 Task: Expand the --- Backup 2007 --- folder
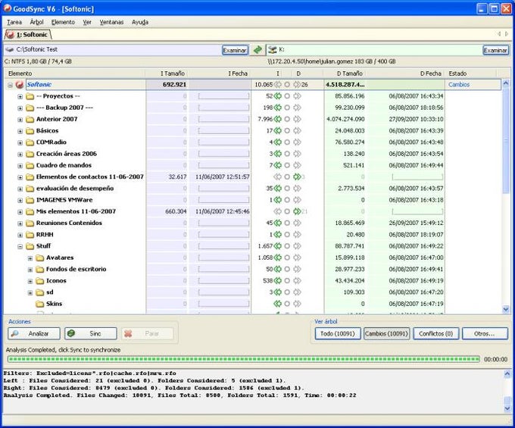click(20, 108)
